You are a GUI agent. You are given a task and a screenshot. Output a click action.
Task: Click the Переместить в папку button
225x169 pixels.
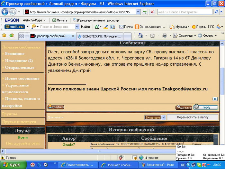click(193, 117)
